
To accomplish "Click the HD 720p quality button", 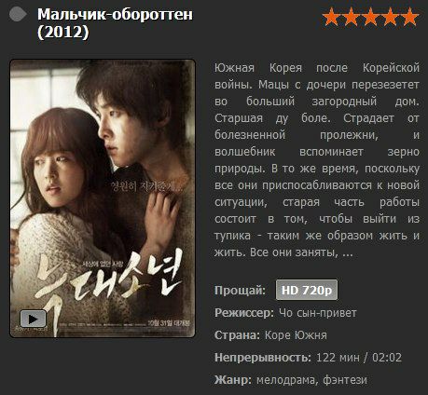I will pos(307,290).
